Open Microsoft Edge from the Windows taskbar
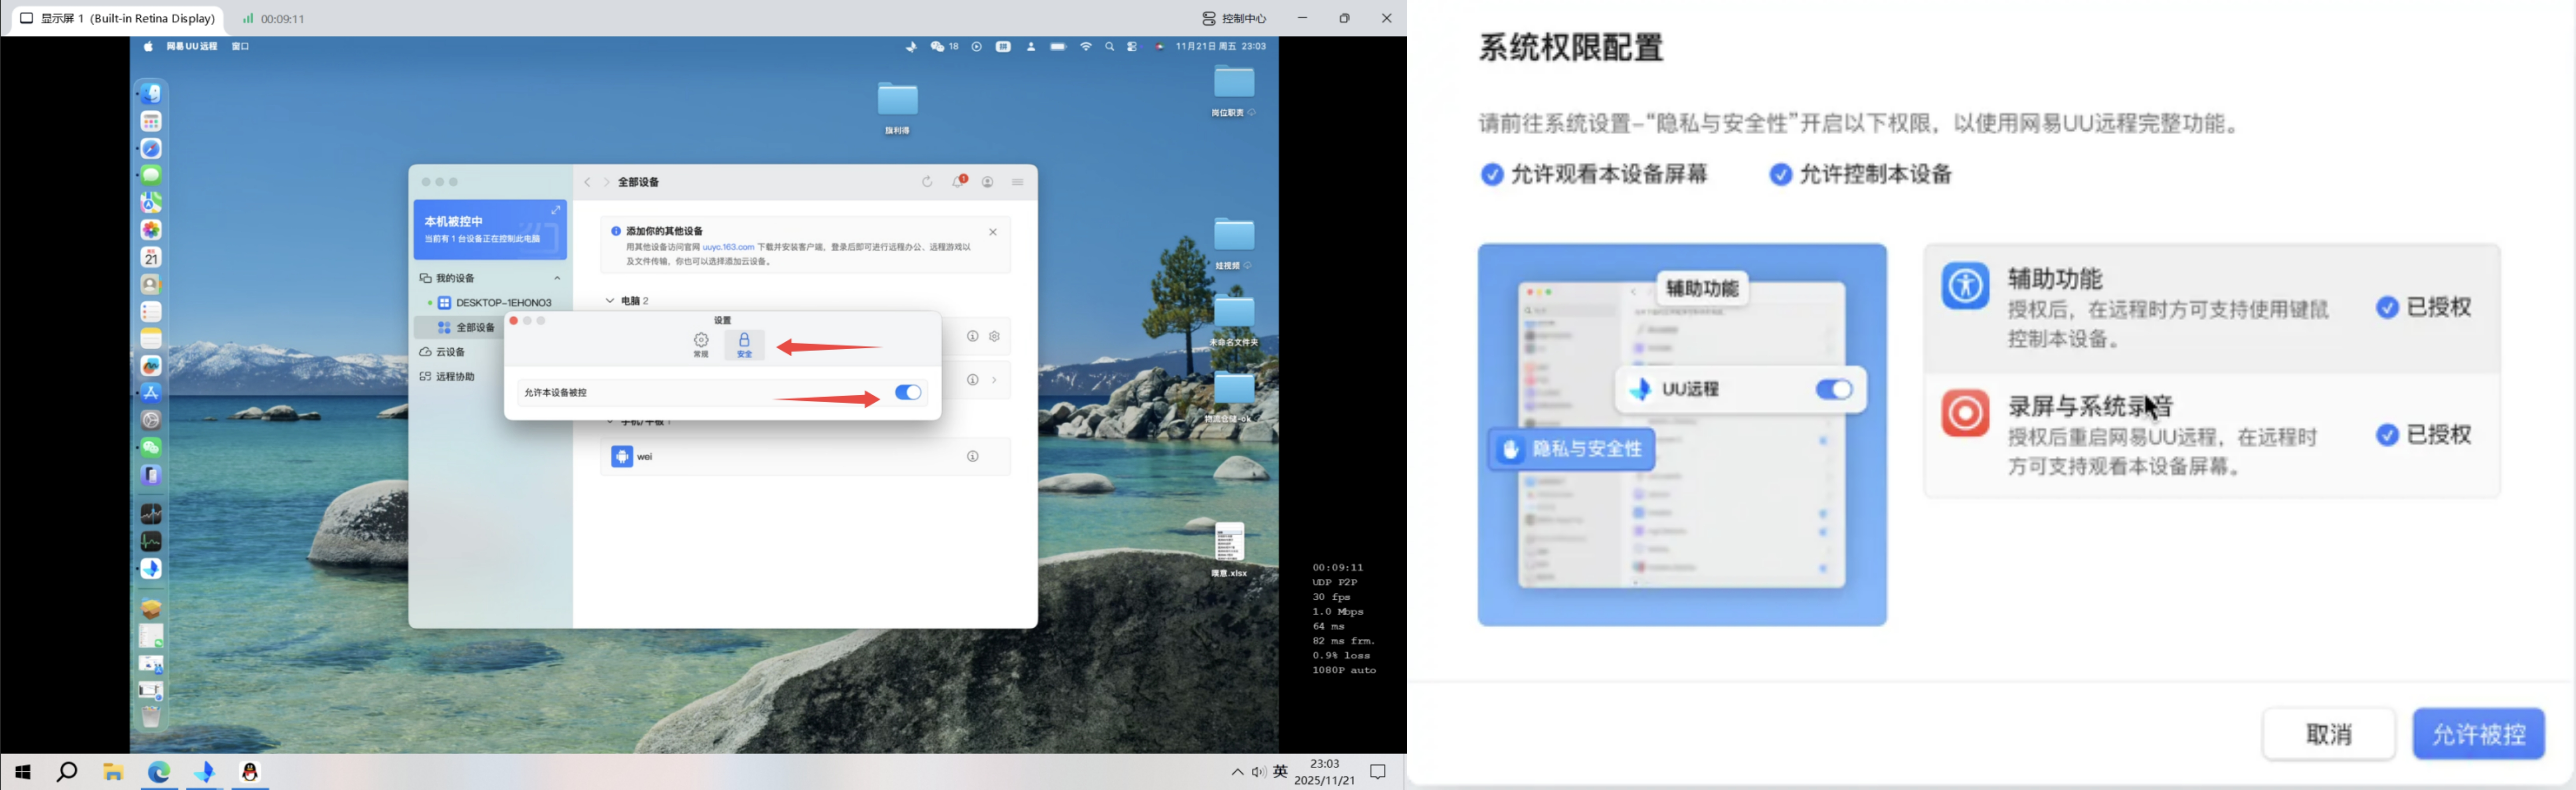Image resolution: width=2576 pixels, height=790 pixels. pos(159,772)
